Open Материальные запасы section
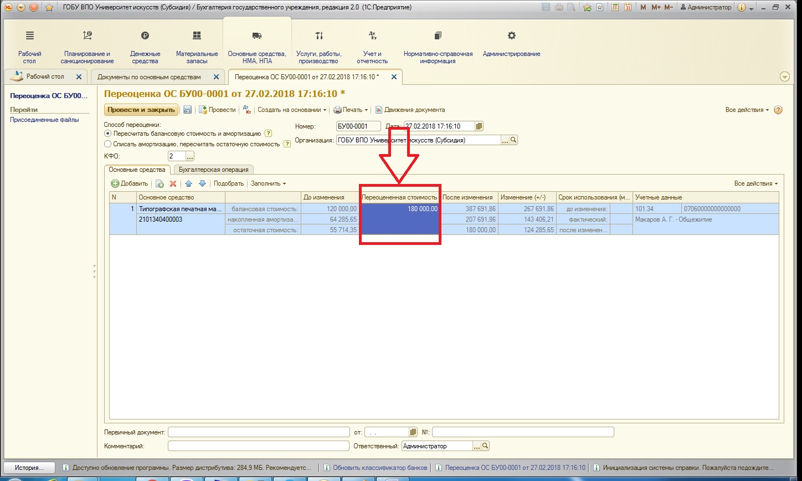This screenshot has width=802, height=481. (197, 47)
